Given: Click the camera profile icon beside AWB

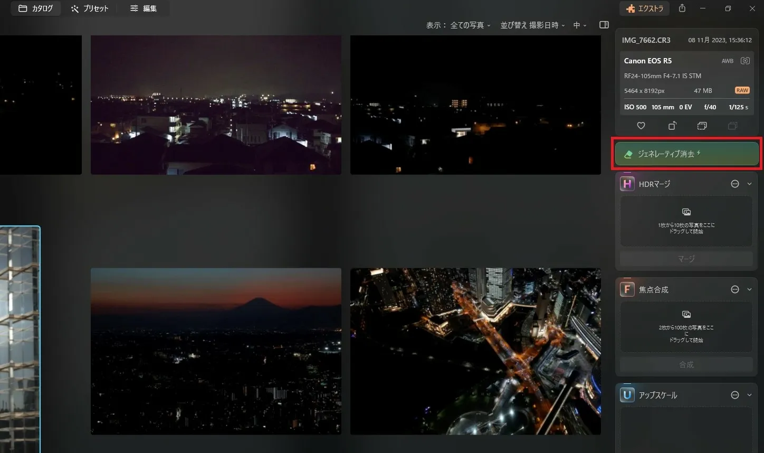Looking at the screenshot, I should (x=744, y=61).
